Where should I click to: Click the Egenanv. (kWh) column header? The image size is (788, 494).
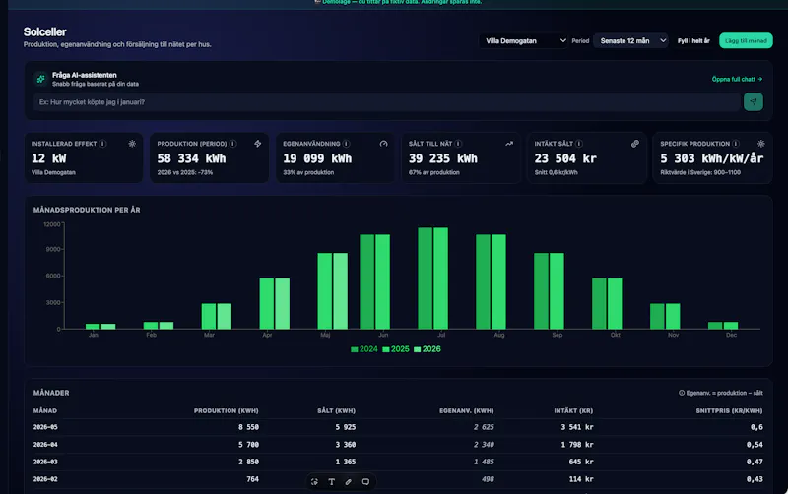tap(466, 410)
